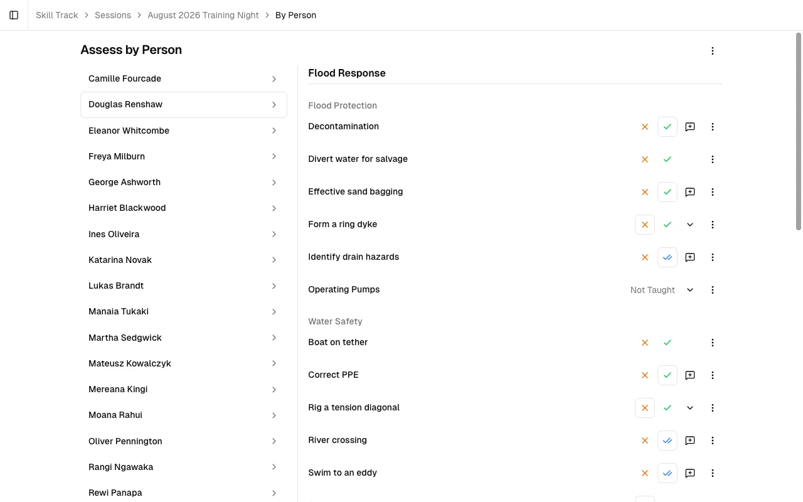The height and width of the screenshot is (502, 803).
Task: Open Camille Fourcade's assessment
Action: pyautogui.click(x=184, y=79)
